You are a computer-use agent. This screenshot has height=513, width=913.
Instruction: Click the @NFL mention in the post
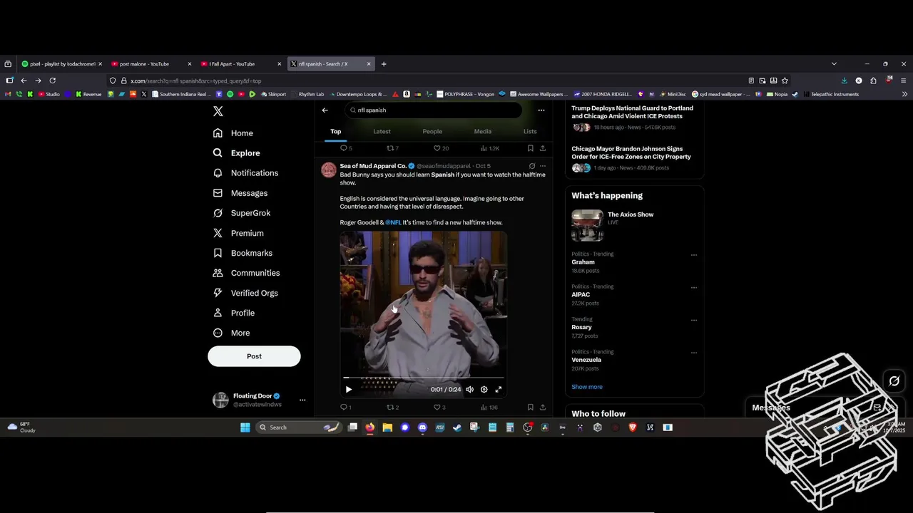[x=393, y=222]
